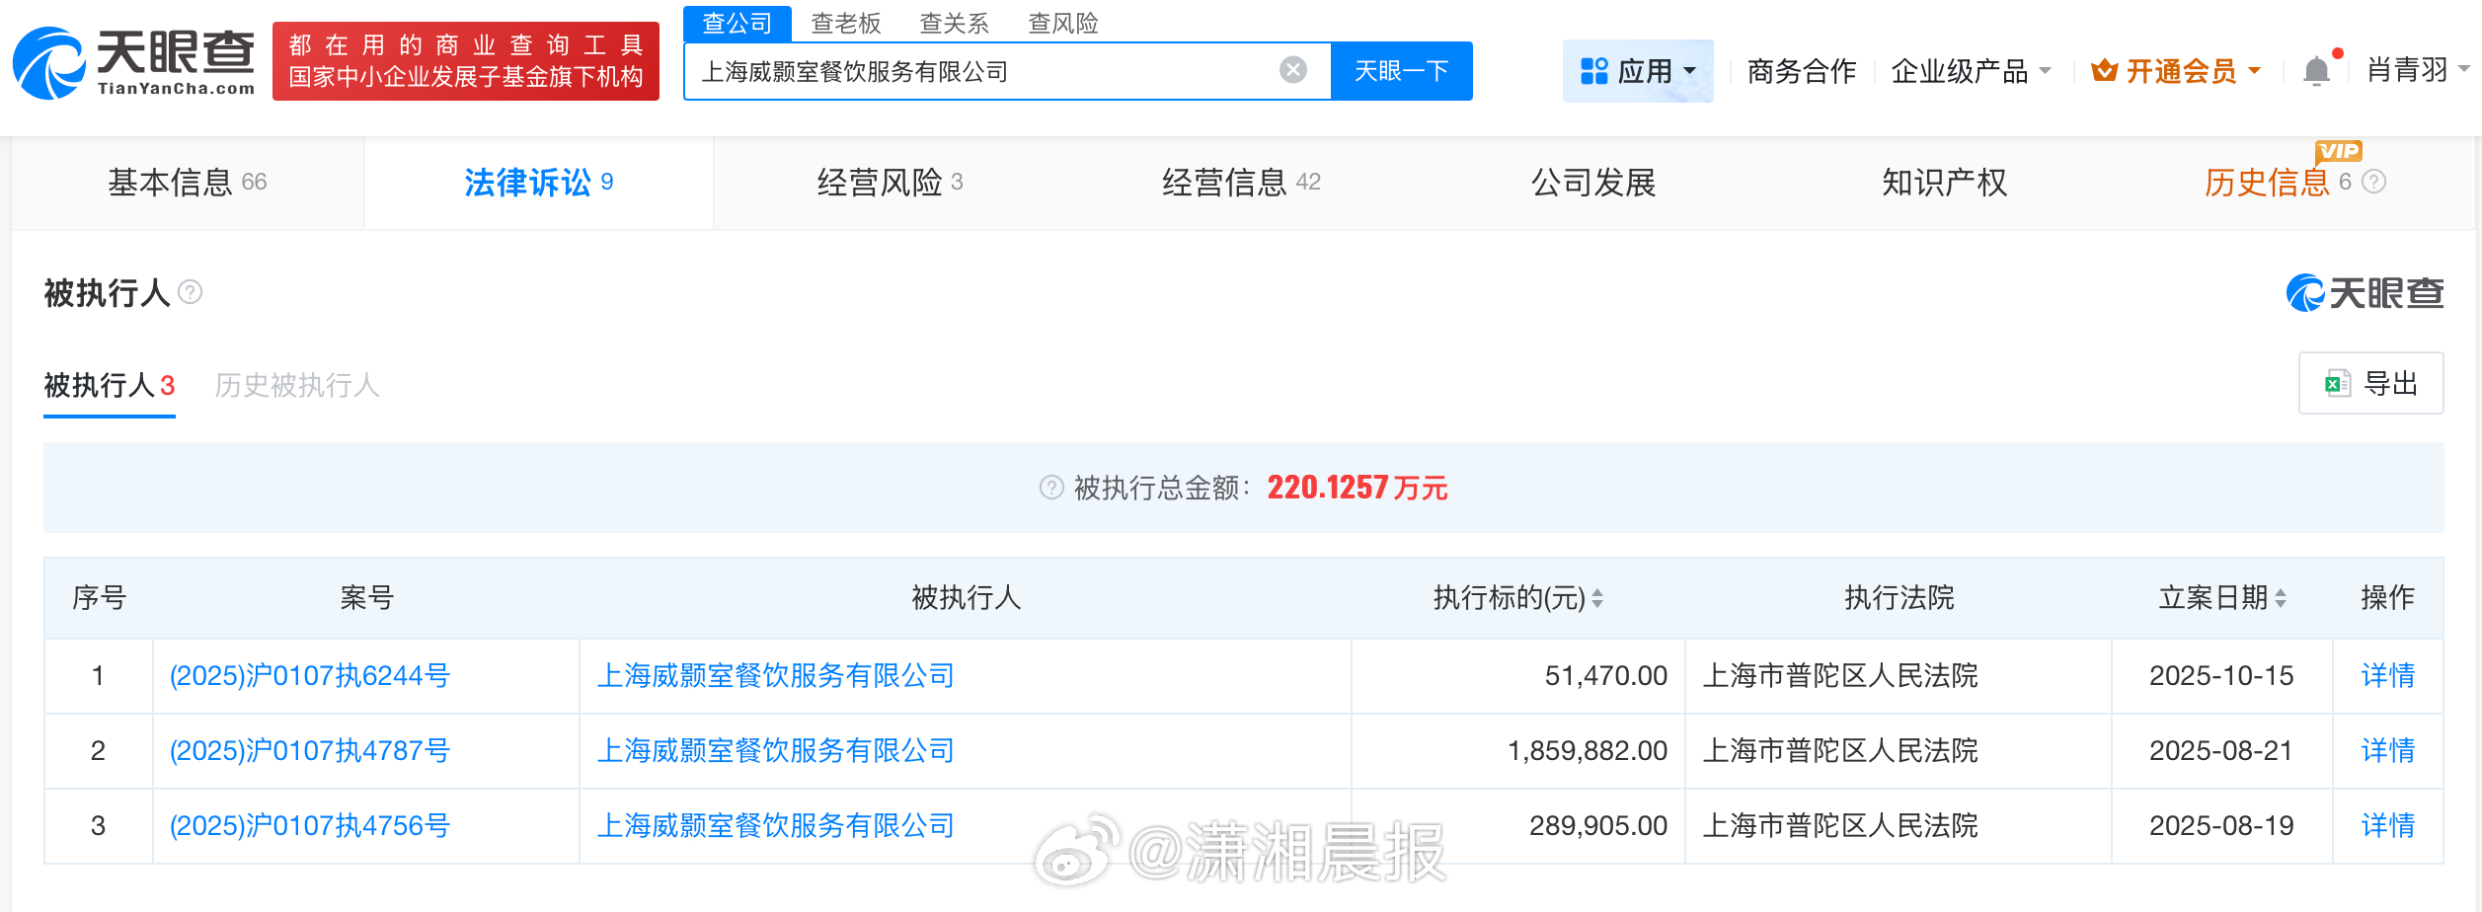Open company link in row 3
This screenshot has width=2482, height=912.
pyautogui.click(x=776, y=826)
